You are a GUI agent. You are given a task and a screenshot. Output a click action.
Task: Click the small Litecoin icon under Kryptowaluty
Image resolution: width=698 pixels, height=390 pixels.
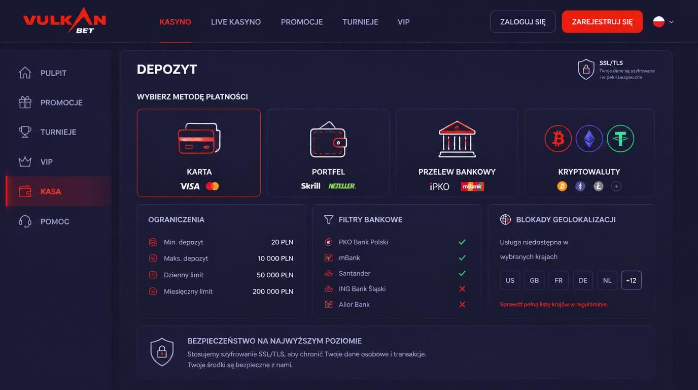599,186
